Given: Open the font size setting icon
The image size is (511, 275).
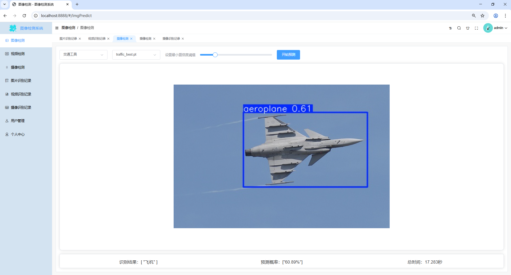Looking at the screenshot, I should pyautogui.click(x=450, y=28).
